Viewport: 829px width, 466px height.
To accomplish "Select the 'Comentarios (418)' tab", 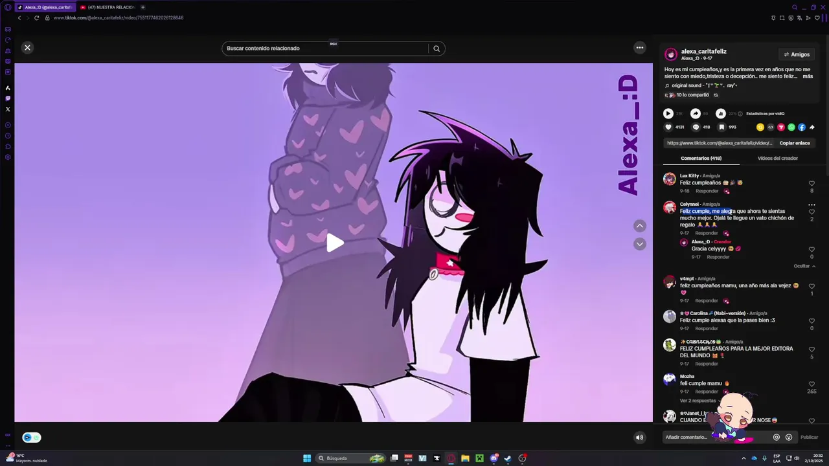I will point(701,158).
